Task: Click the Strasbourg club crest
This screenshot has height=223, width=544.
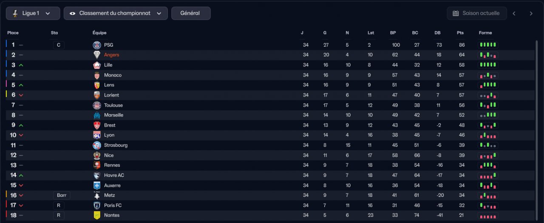Action: 97,145
